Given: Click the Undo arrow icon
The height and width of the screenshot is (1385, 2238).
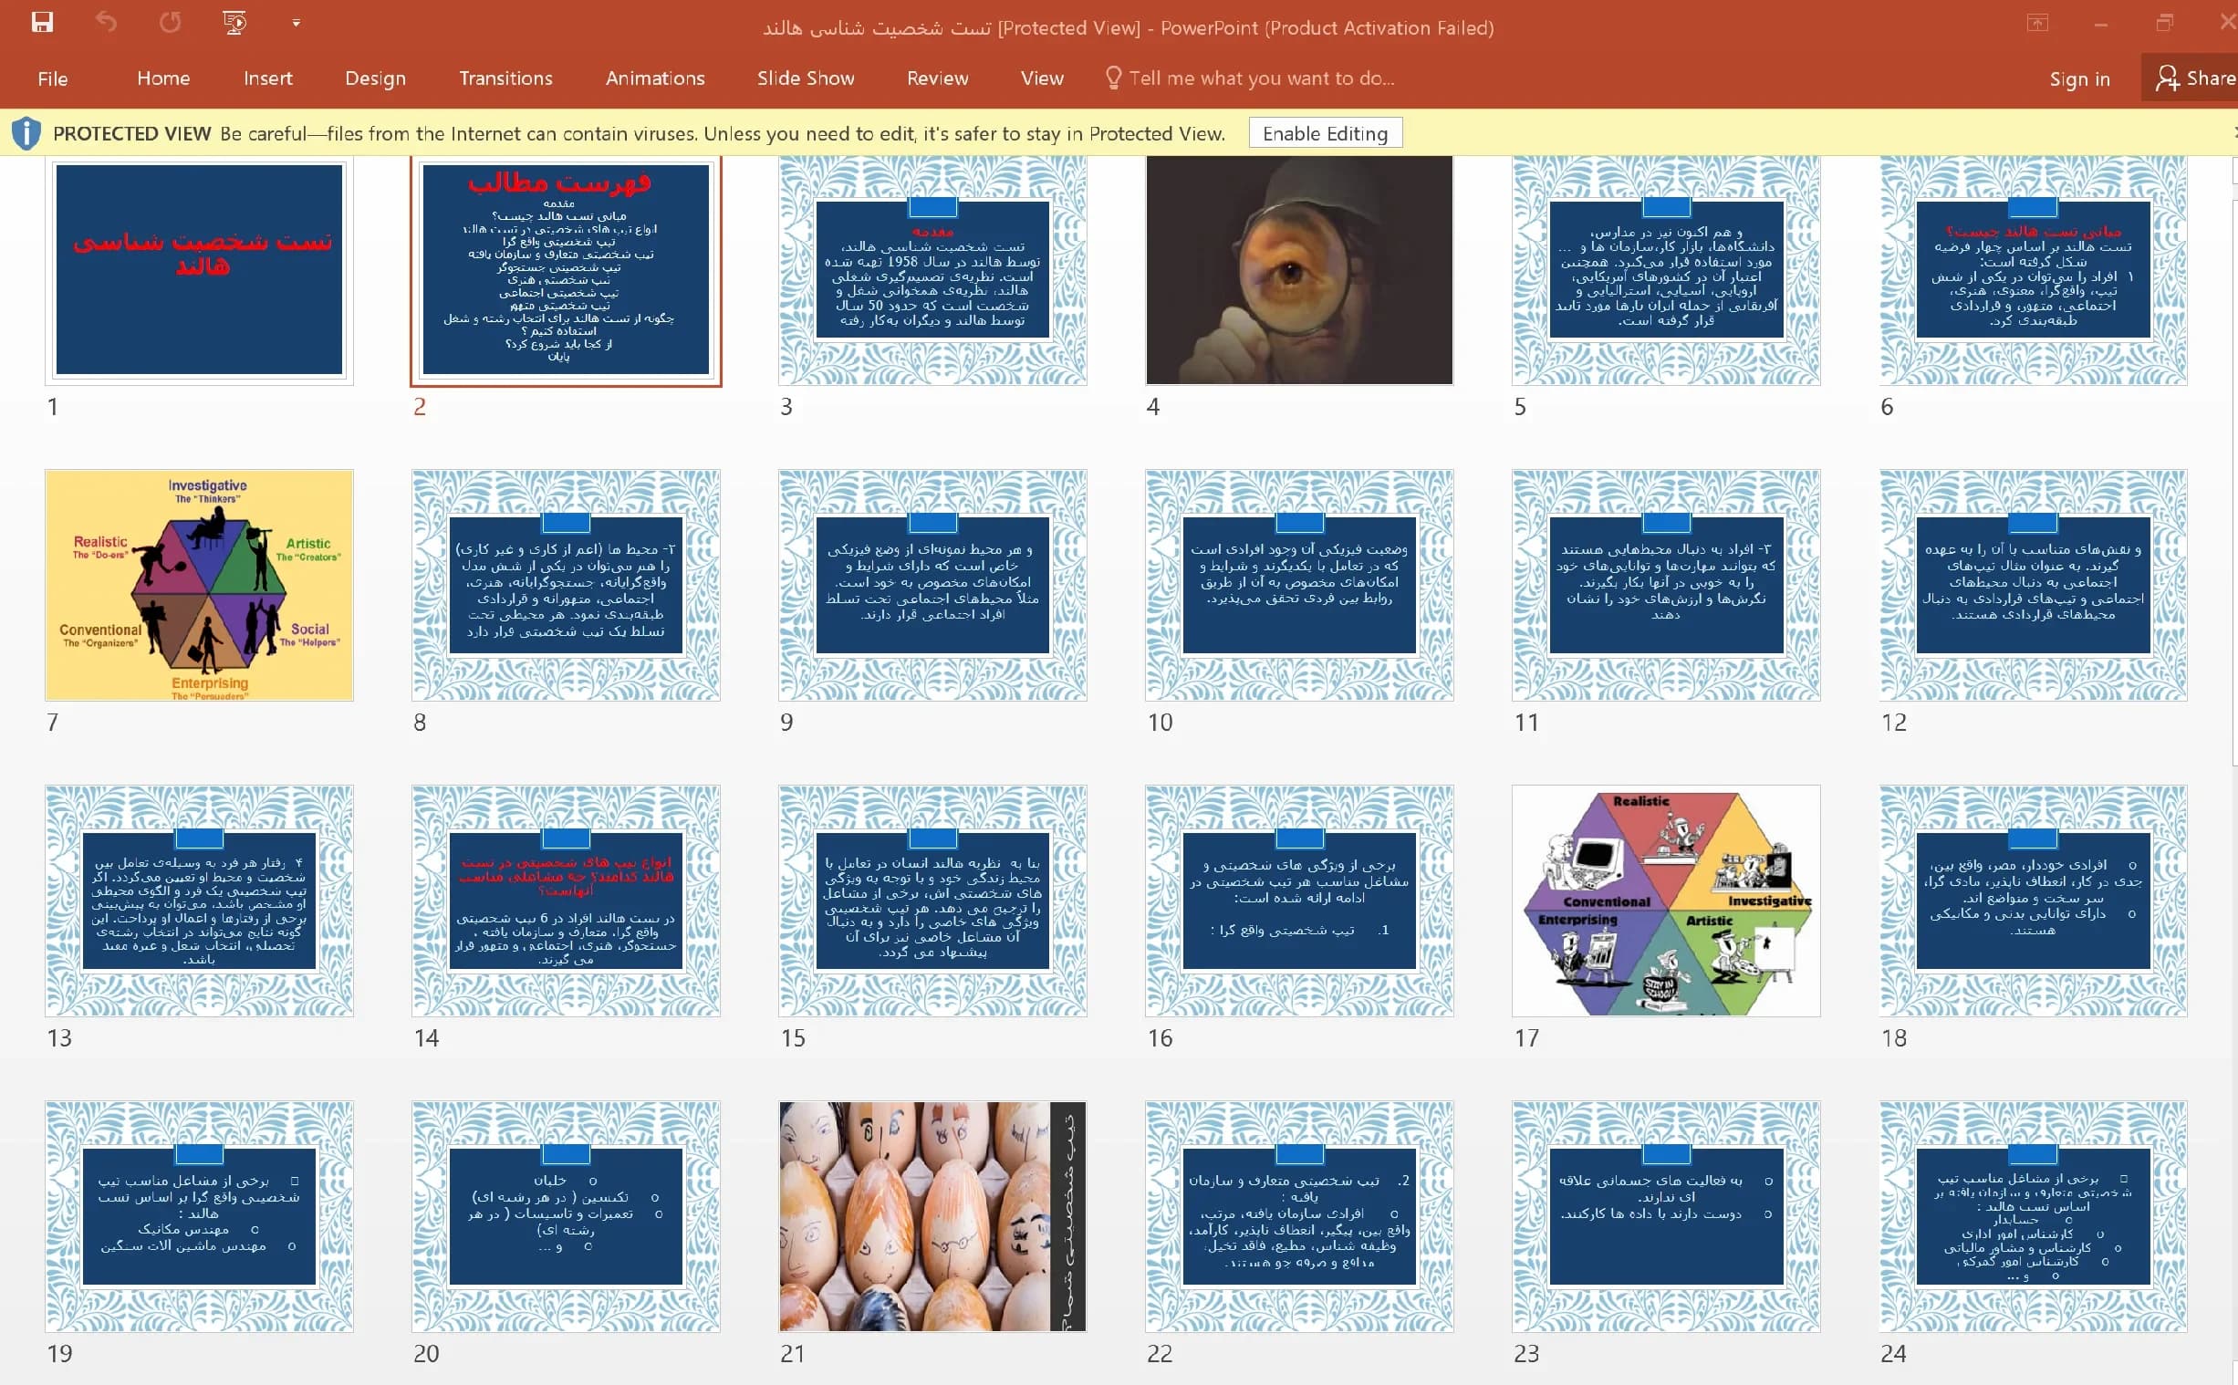Looking at the screenshot, I should point(106,22).
